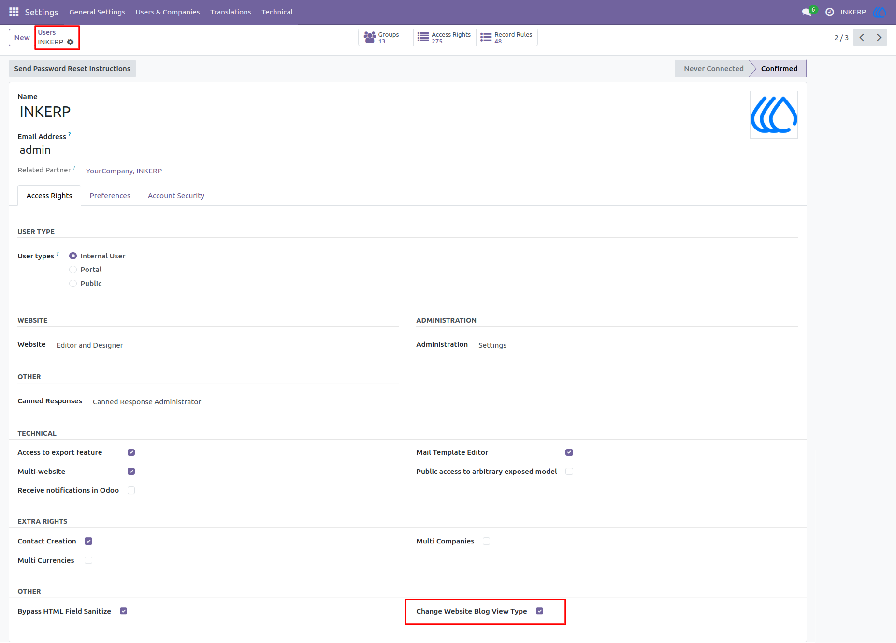Click the Never Connected status
The width and height of the screenshot is (896, 643).
[x=713, y=69]
